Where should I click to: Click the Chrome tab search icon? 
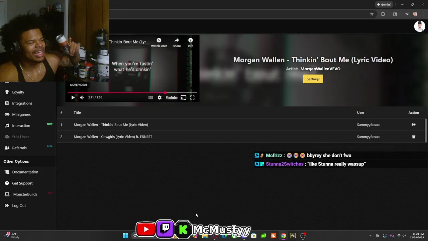click(x=395, y=14)
